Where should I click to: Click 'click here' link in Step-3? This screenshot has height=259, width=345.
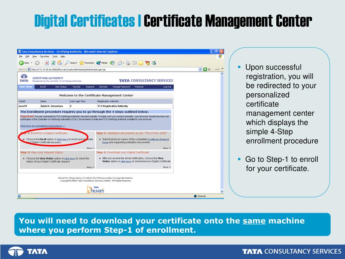point(70,159)
